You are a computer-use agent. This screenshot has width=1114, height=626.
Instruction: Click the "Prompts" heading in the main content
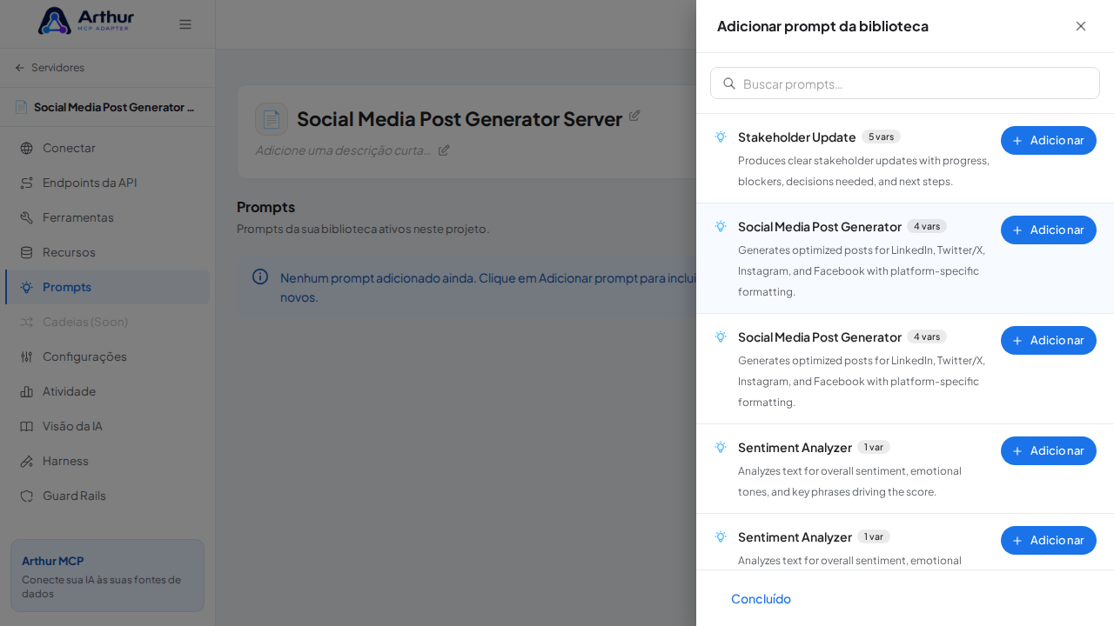pyautogui.click(x=265, y=207)
